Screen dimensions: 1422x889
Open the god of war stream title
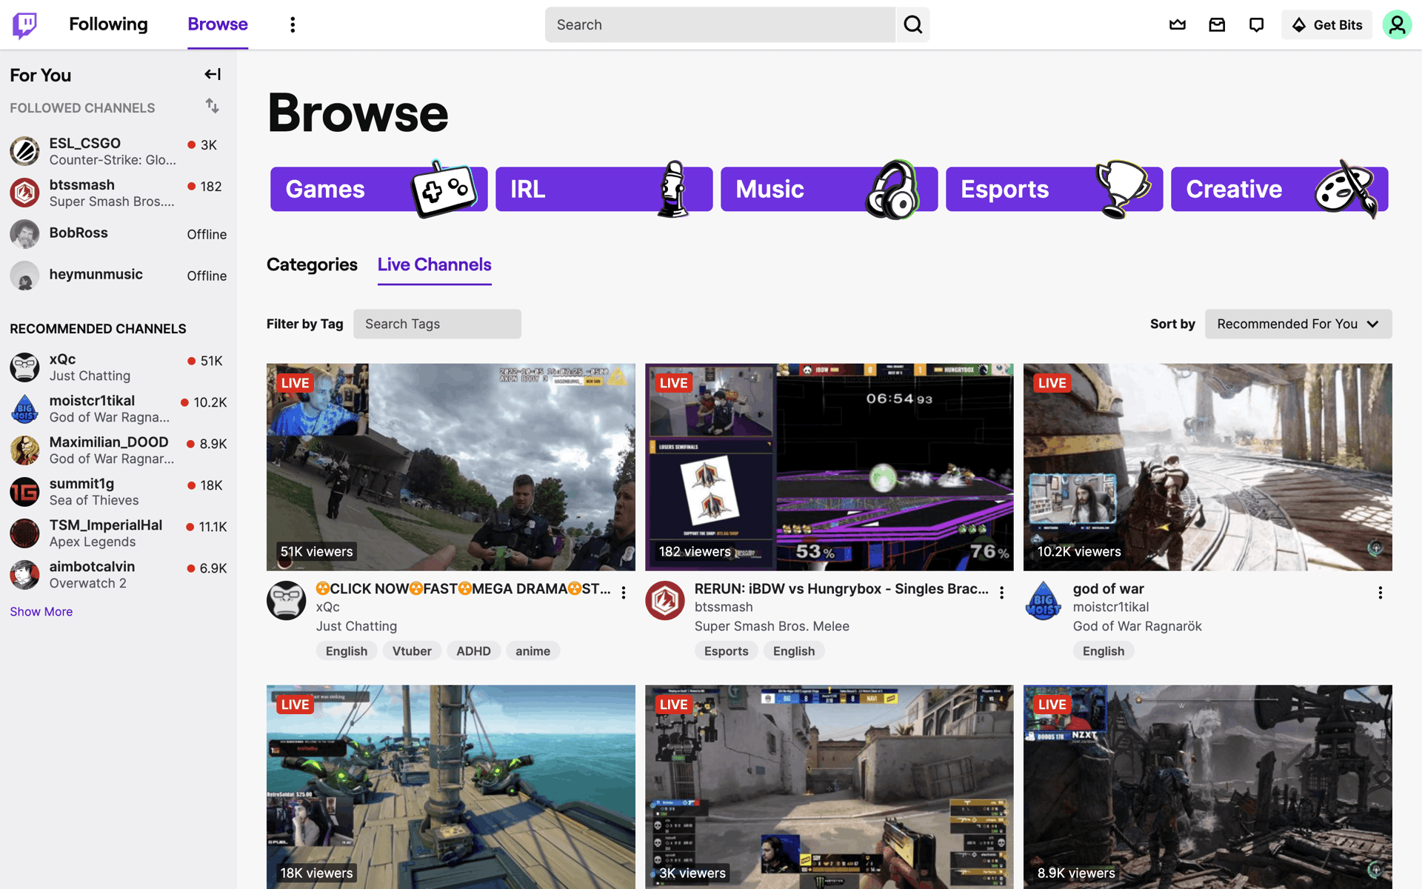click(x=1109, y=589)
